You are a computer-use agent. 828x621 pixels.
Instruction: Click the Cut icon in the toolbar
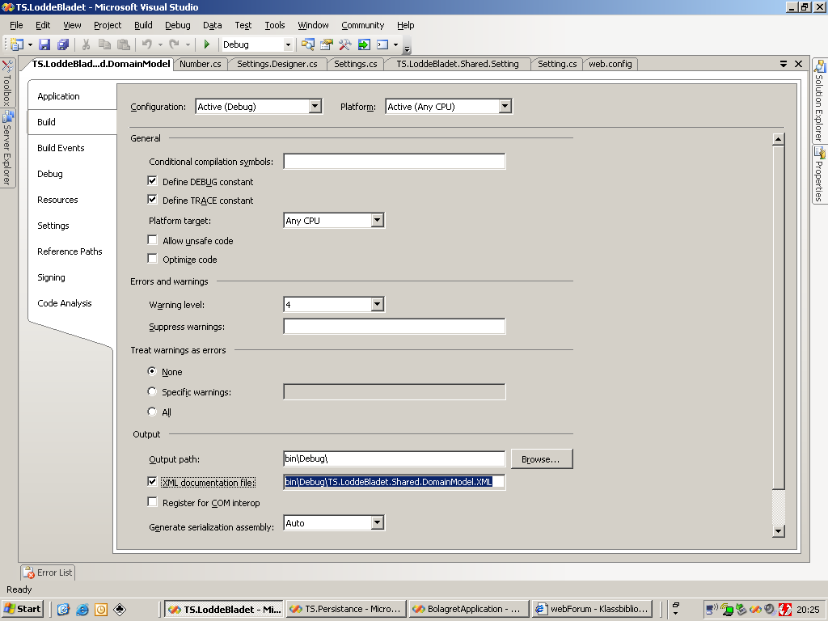(86, 44)
